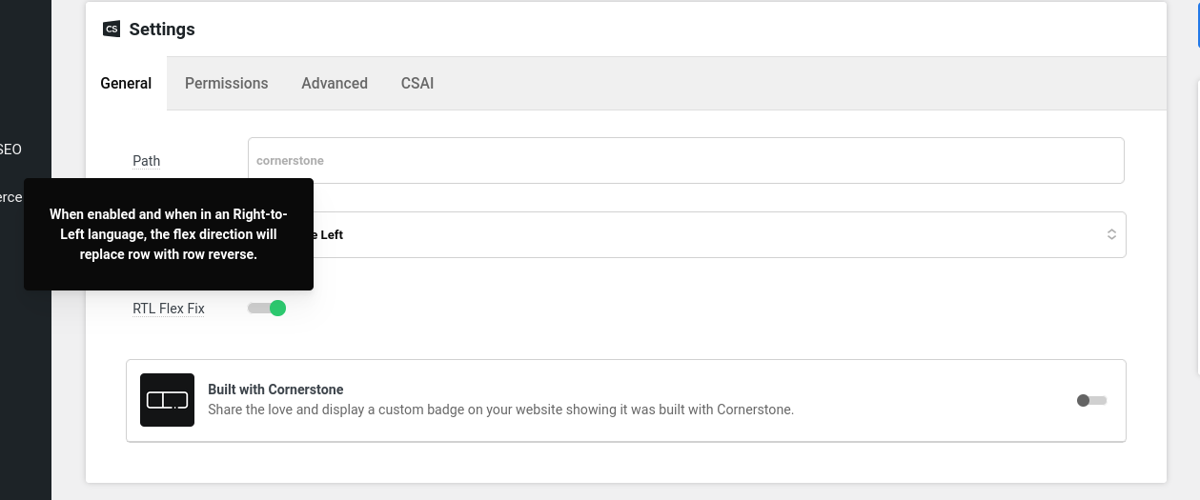Screen dimensions: 1200x500
Task: Click the partially visible "erce" sidebar item
Action: tap(10, 197)
